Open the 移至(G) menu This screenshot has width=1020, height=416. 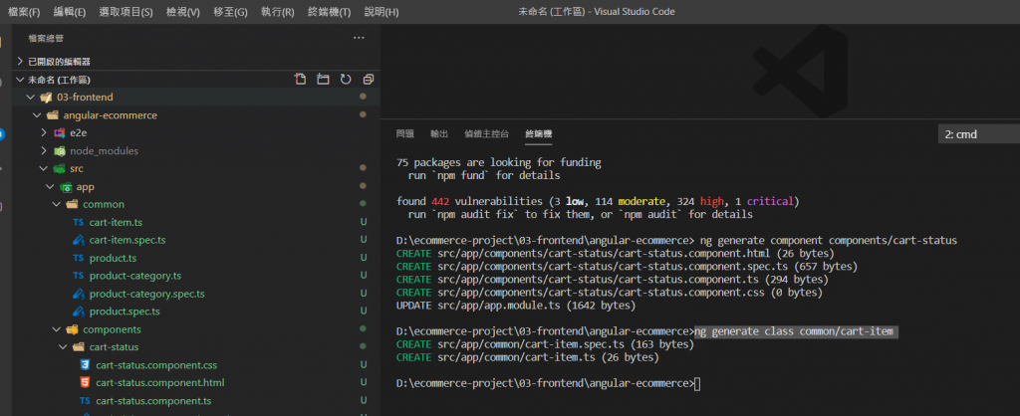230,12
